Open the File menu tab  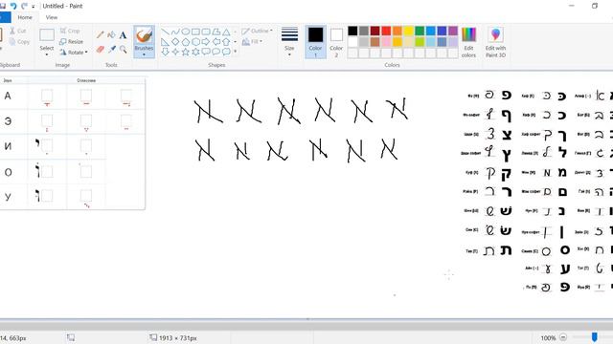coord(5,17)
